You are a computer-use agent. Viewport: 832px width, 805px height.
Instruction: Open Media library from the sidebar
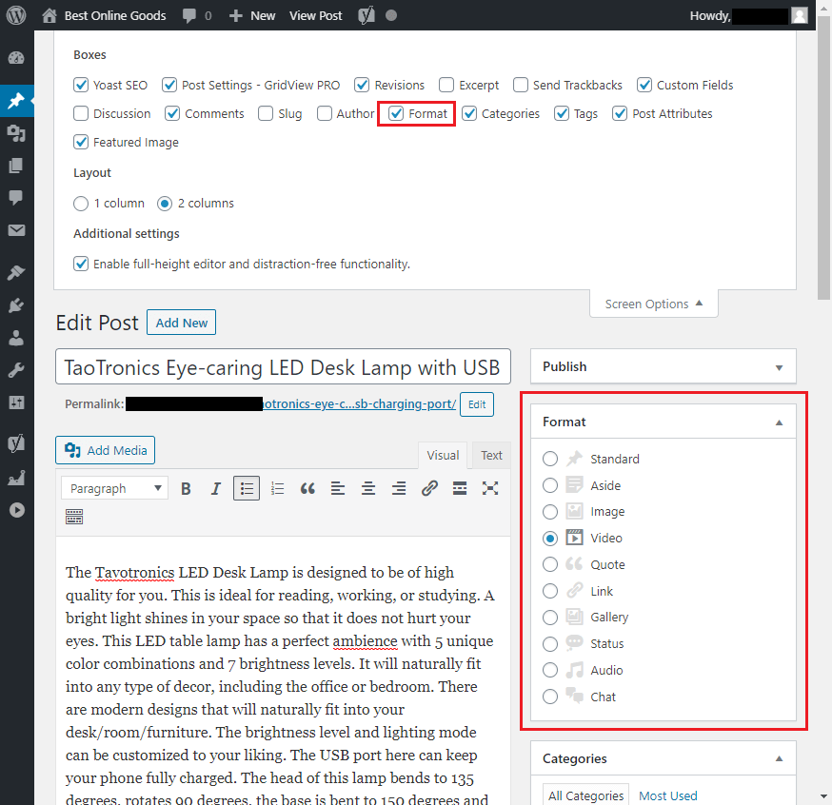[16, 133]
